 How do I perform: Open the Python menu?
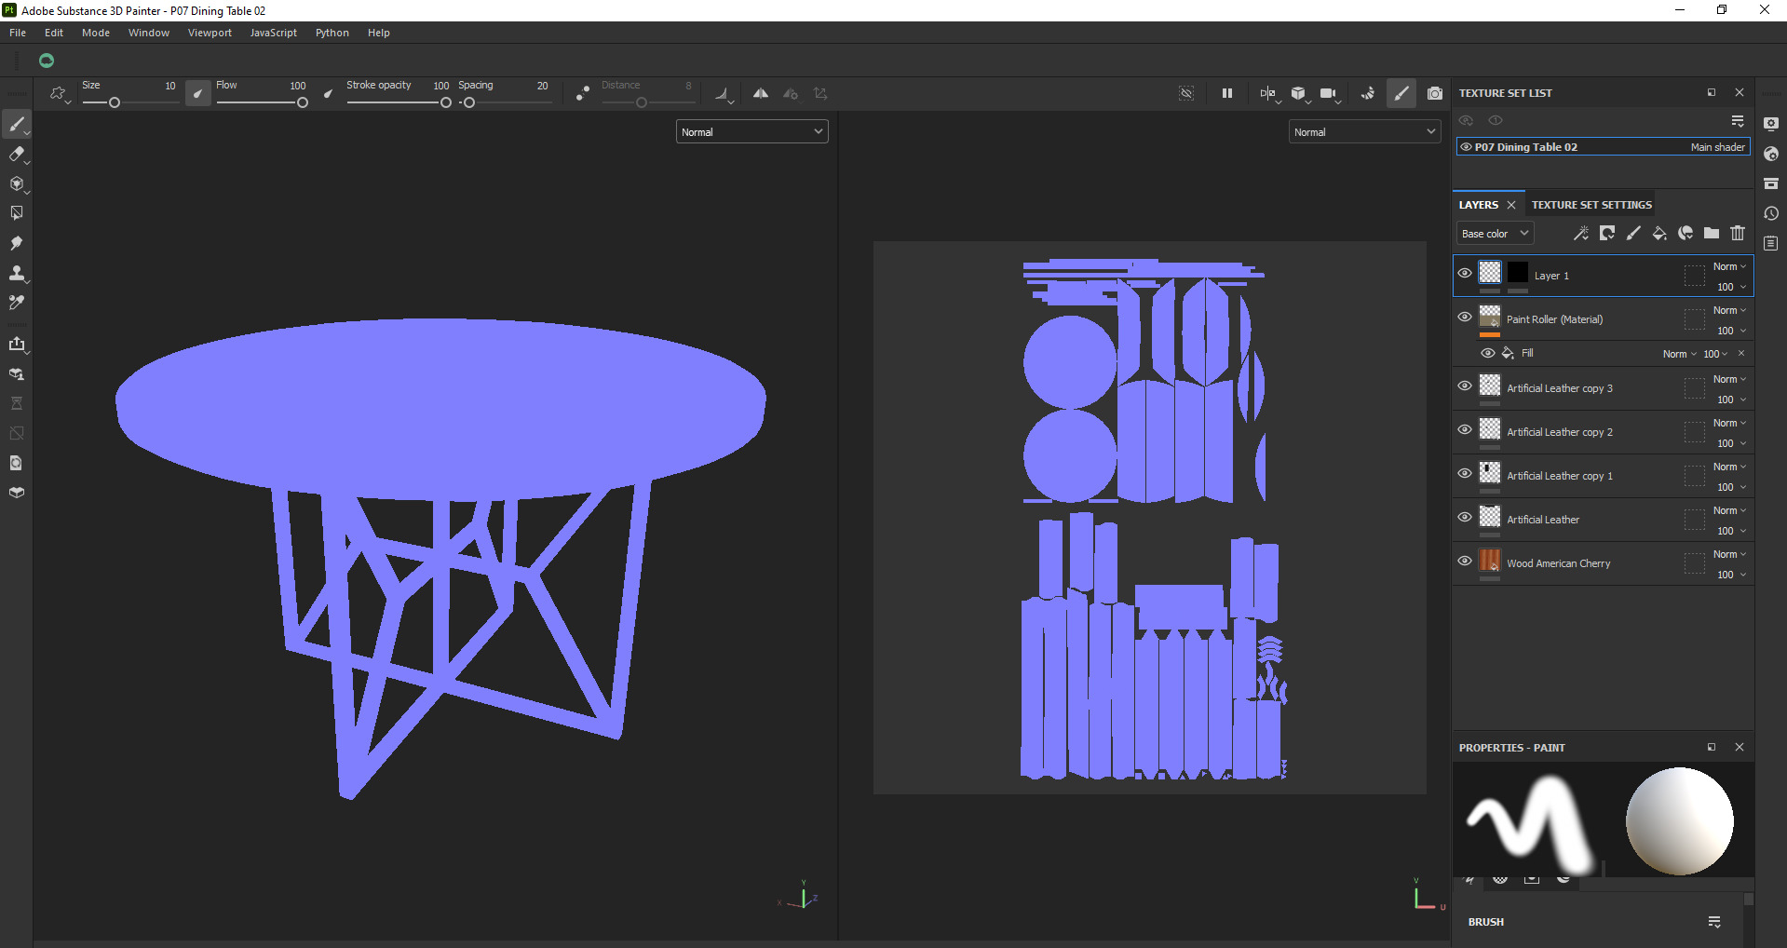tap(332, 33)
